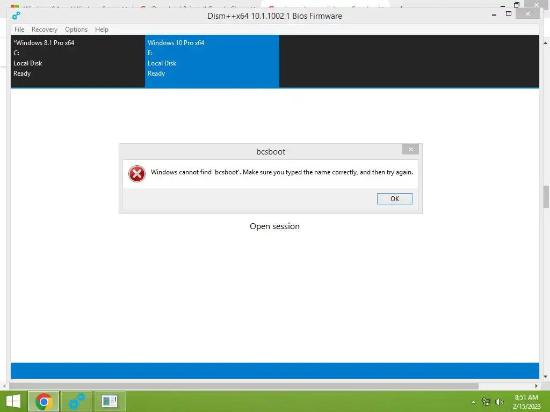This screenshot has width=550, height=412.
Task: Close the Dism++ window
Action: (528, 13)
